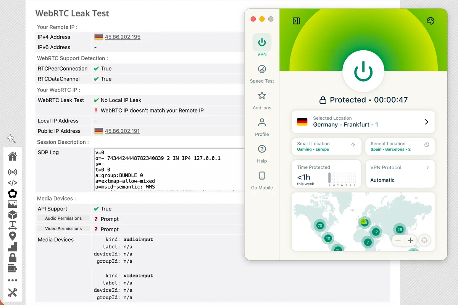Open Speed Test in ExpressVPN sidebar

[x=262, y=74]
